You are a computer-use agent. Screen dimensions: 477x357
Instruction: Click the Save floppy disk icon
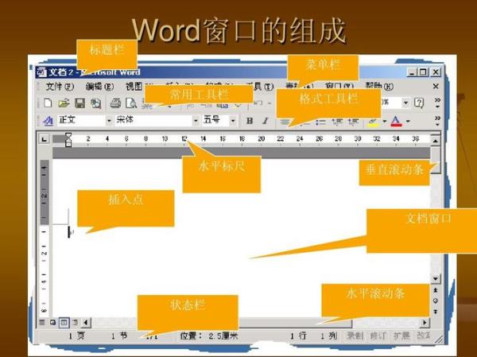[x=79, y=103]
